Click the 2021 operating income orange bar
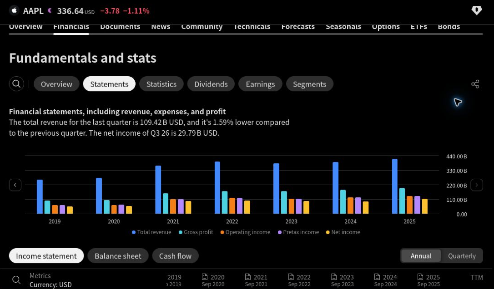Screen dimensions: 494x289 pos(173,206)
